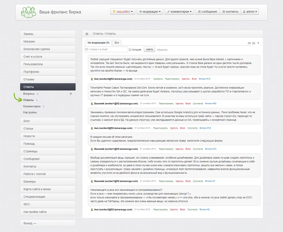Open the admin user dropdown
This screenshot has height=232, width=283.
(250, 12)
